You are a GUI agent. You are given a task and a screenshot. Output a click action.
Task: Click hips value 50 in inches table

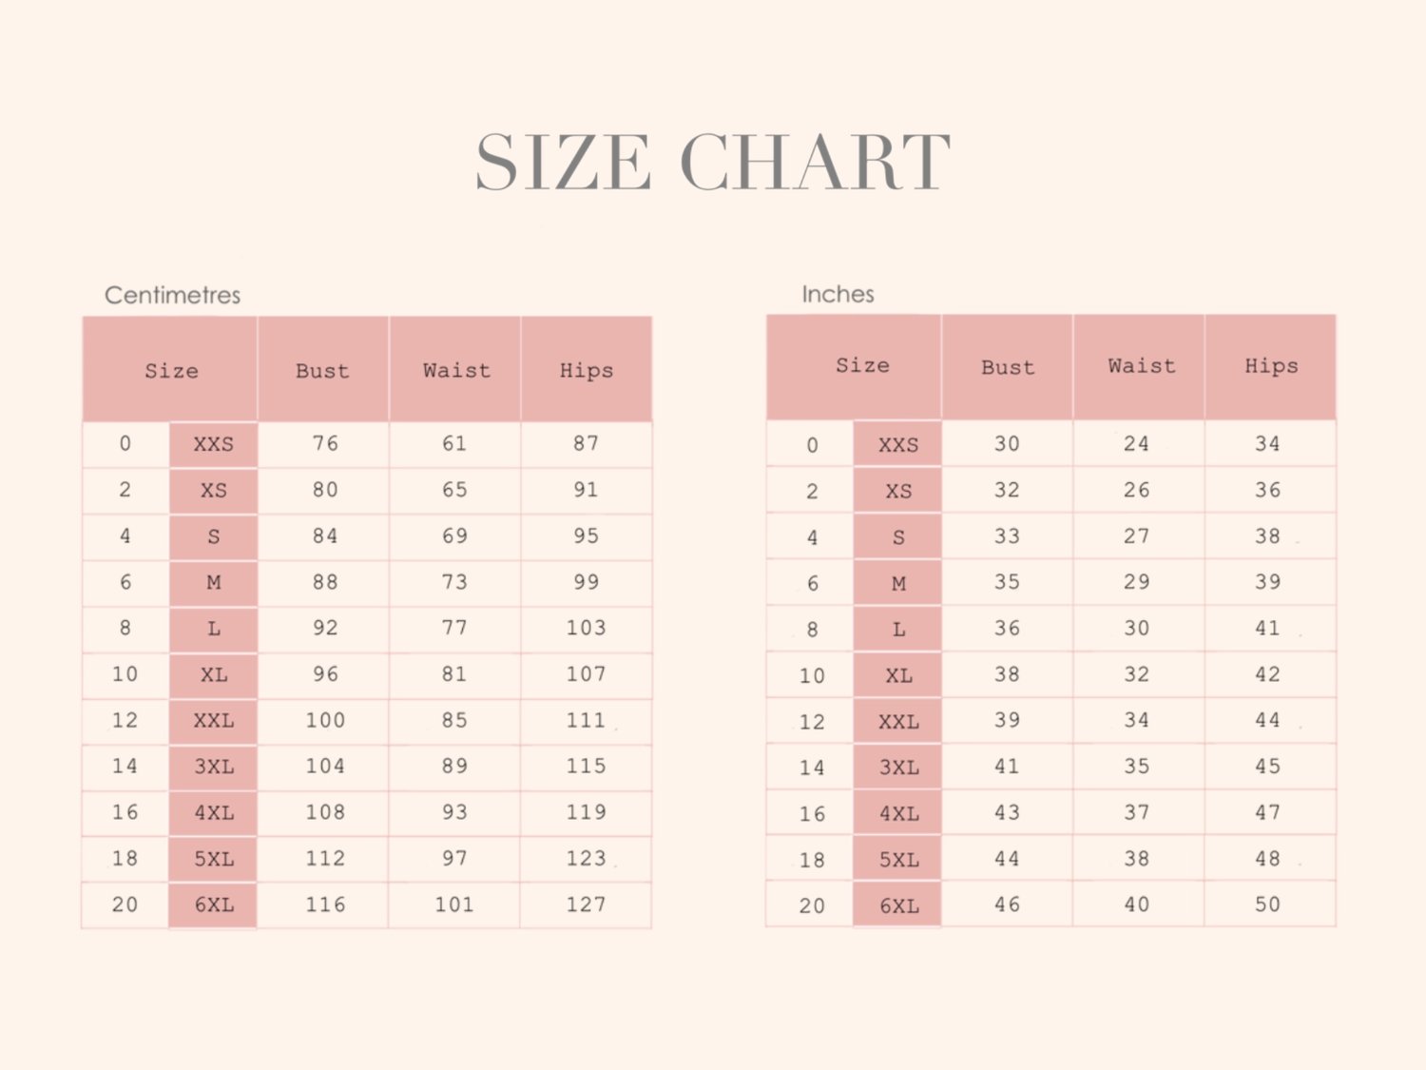1268,905
